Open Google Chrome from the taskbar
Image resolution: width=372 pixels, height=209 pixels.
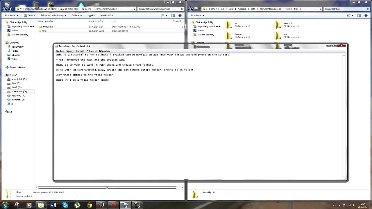point(89,205)
